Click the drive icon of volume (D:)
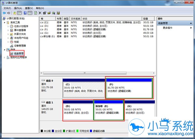 [42, 26]
